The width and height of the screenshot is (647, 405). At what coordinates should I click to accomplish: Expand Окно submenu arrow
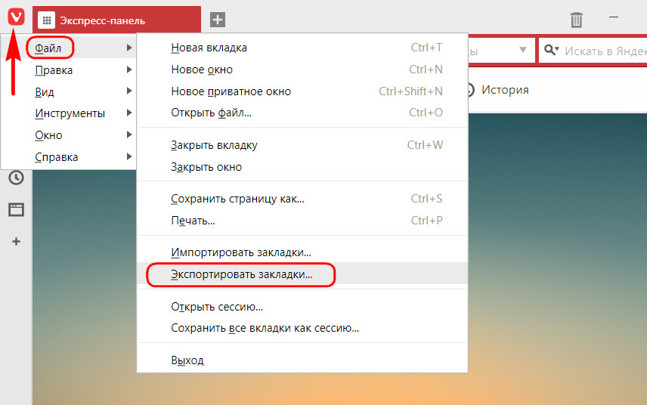point(129,134)
